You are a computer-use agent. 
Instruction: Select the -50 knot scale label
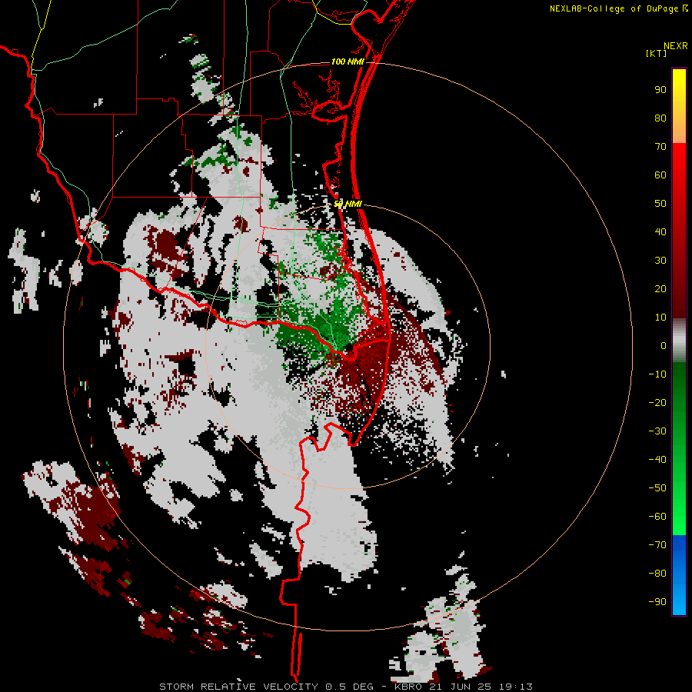coord(657,487)
